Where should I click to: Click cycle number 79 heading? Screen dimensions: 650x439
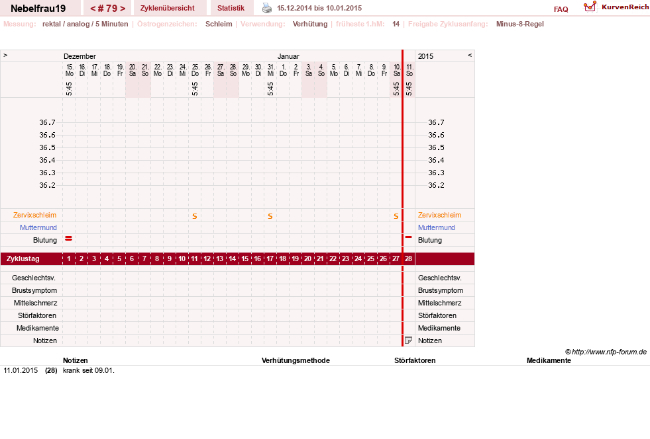click(x=108, y=9)
